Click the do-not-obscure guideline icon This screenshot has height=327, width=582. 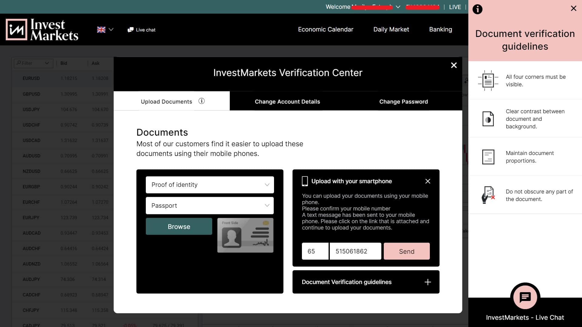tap(488, 195)
